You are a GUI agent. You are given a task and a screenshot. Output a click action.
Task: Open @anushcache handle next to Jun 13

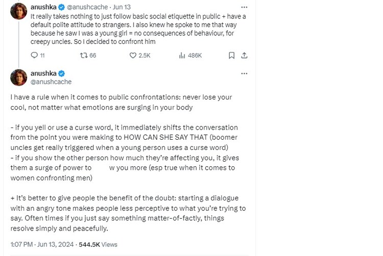click(x=87, y=8)
